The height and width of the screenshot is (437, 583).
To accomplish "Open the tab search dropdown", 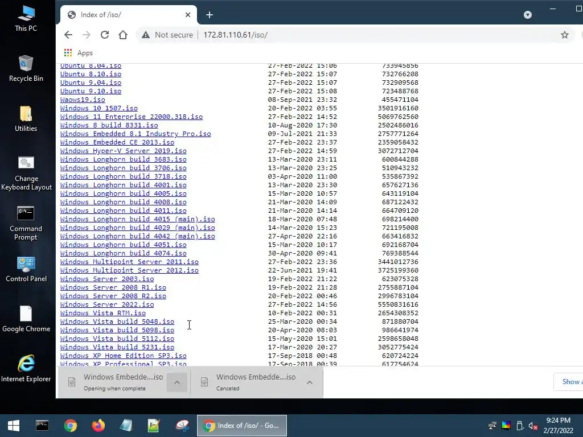I will (528, 15).
